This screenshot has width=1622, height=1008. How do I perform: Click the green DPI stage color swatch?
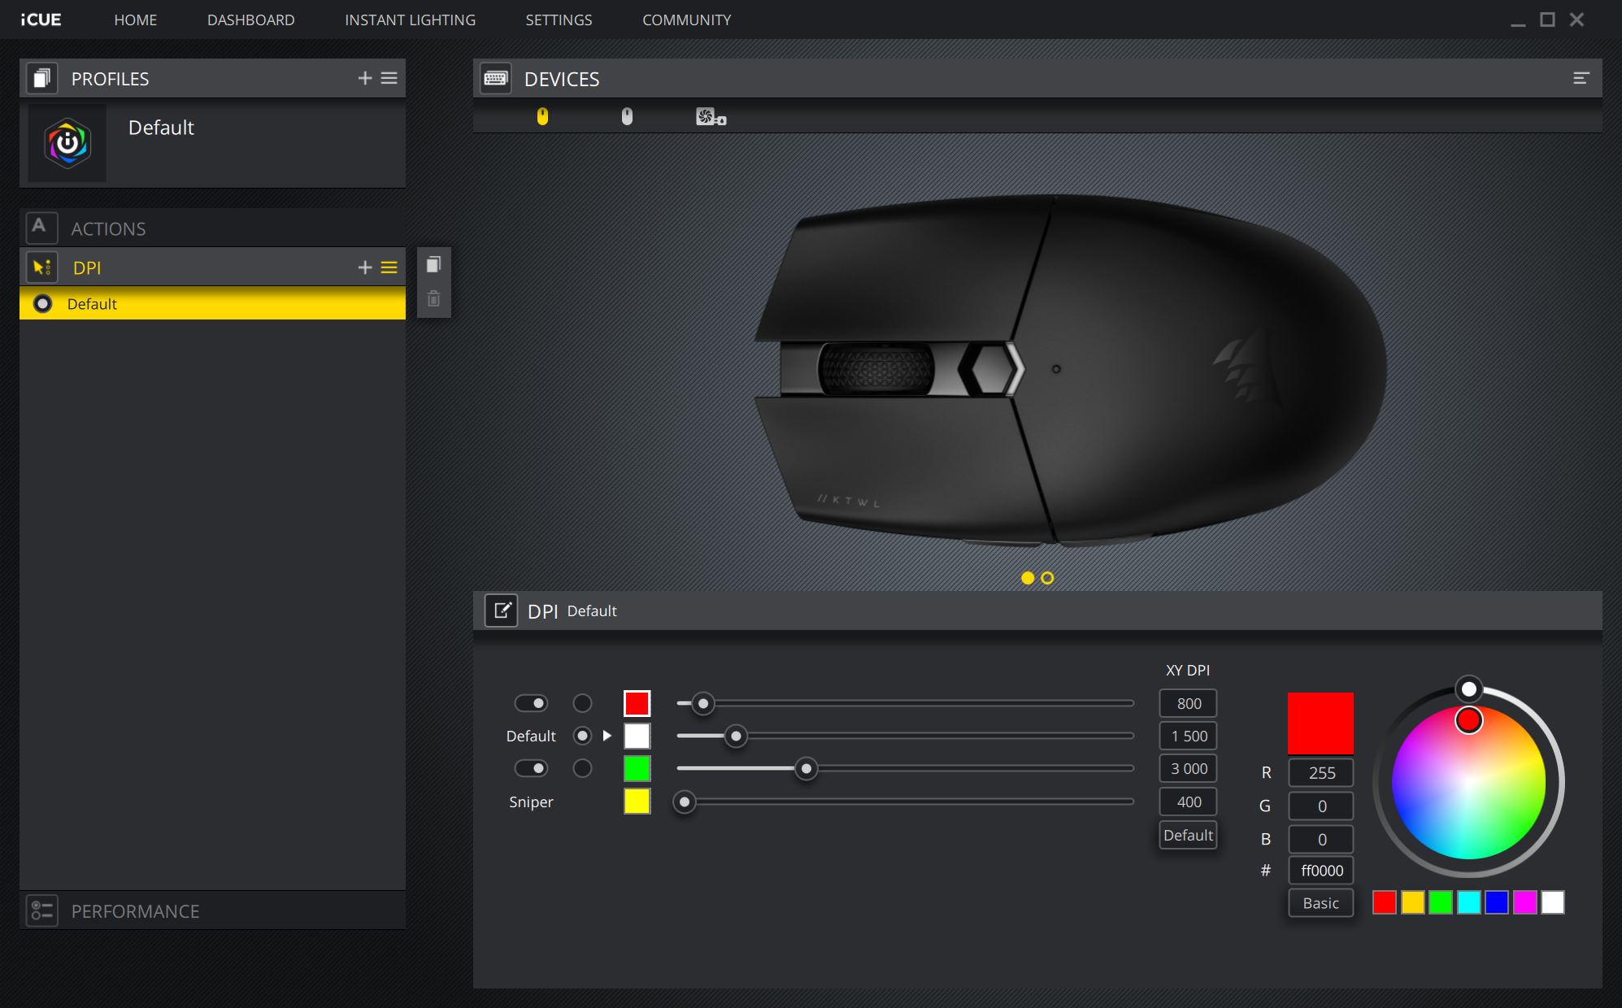tap(637, 768)
